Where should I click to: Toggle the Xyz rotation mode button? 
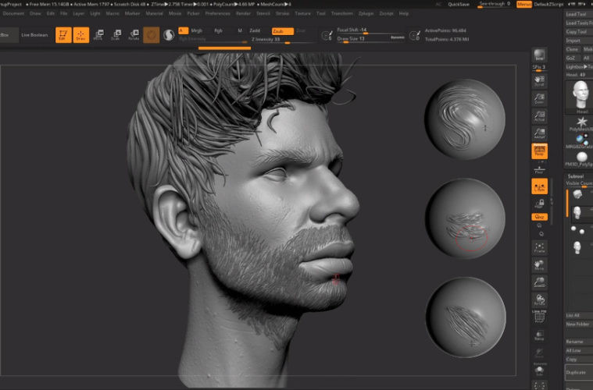tap(539, 216)
